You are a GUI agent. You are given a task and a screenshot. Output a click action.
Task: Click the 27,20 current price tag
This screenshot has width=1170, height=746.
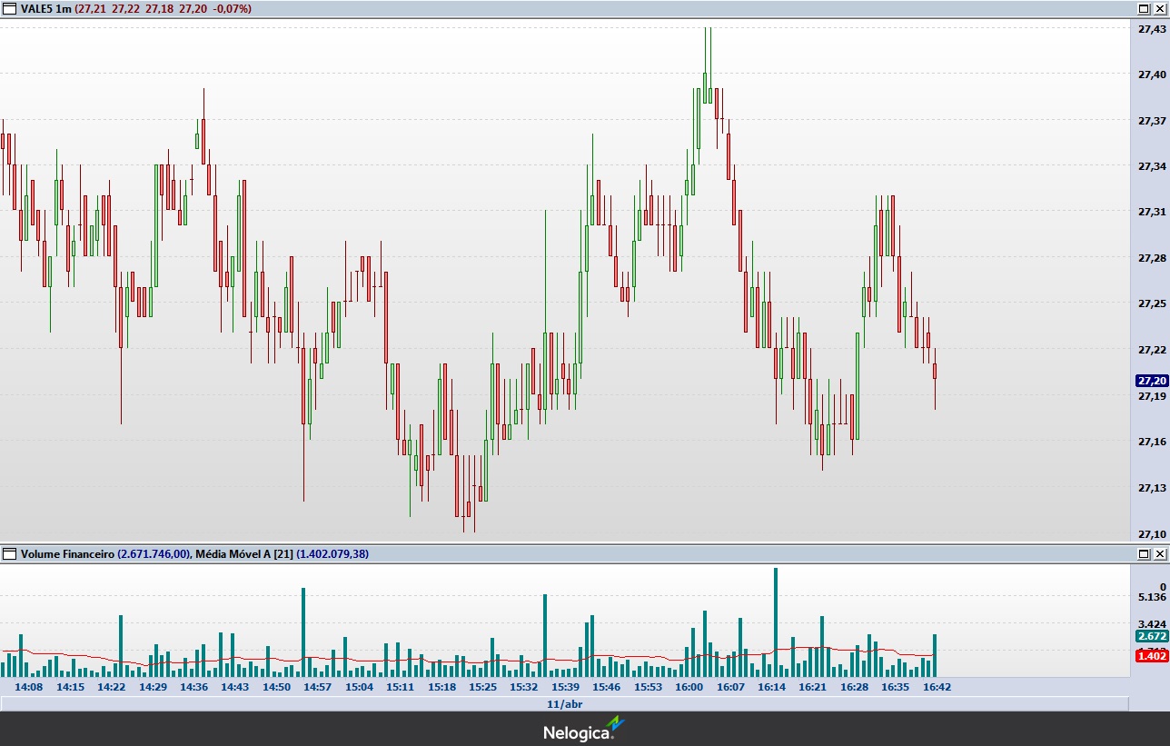pos(1152,381)
